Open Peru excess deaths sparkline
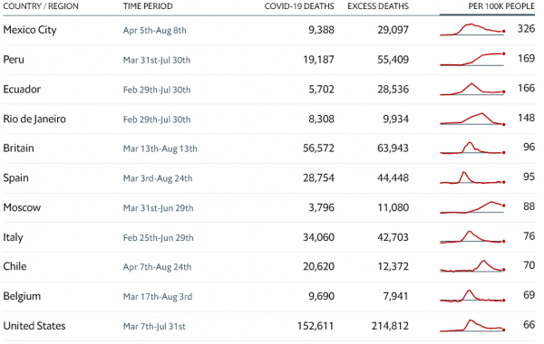 pyautogui.click(x=472, y=59)
